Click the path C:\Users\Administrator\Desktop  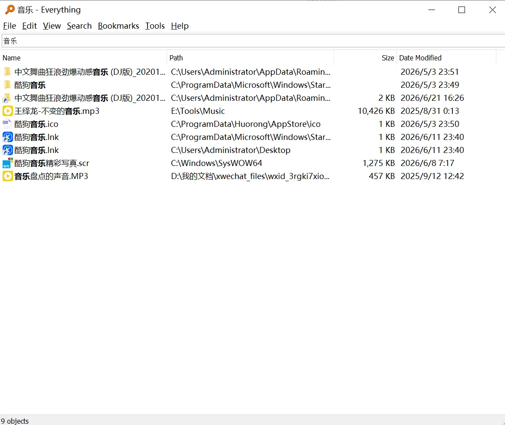(231, 150)
